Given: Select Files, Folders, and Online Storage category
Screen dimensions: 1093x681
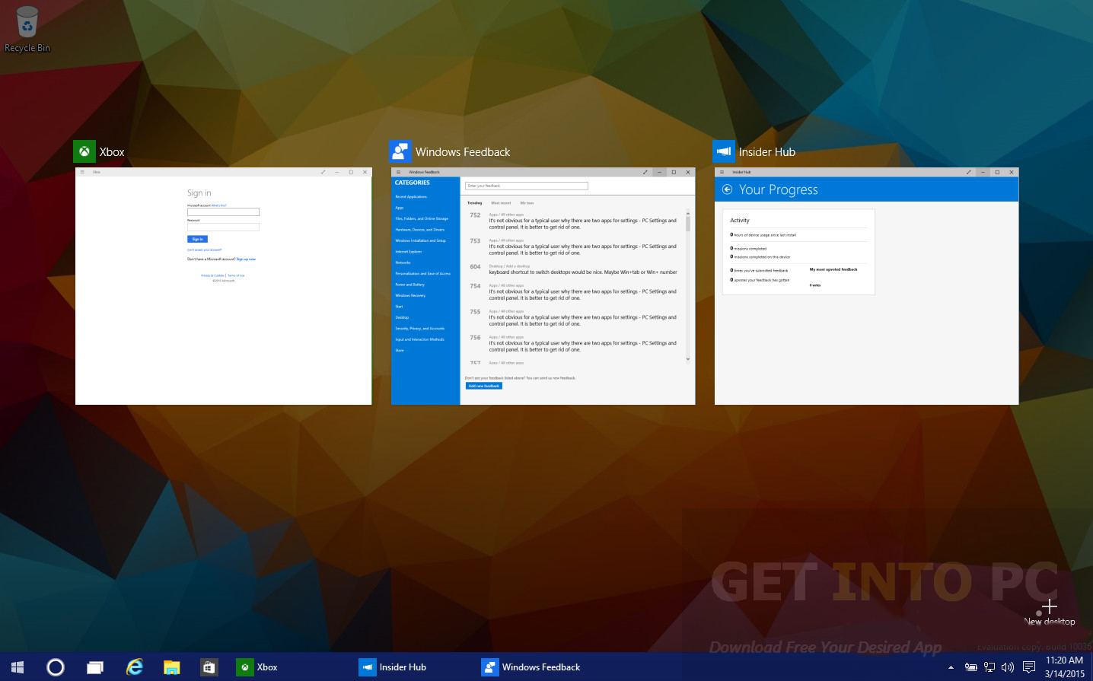Looking at the screenshot, I should [422, 218].
